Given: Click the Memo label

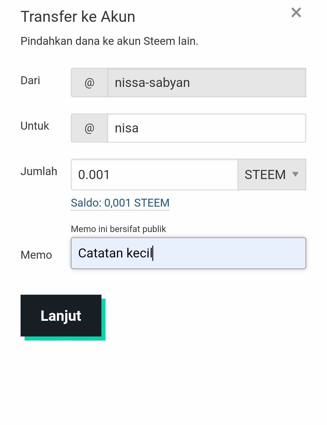Looking at the screenshot, I should (x=36, y=255).
